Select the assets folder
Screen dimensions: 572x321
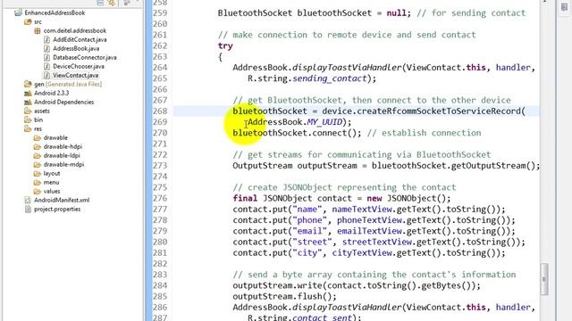[x=42, y=111]
